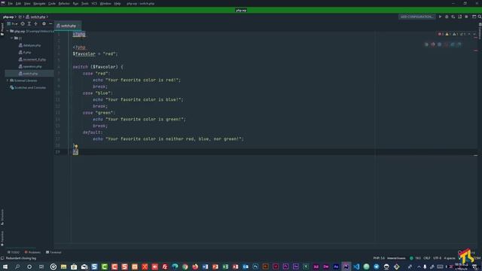The width and height of the screenshot is (482, 271).
Task: Open if.php in Project tree
Action: tap(25, 53)
